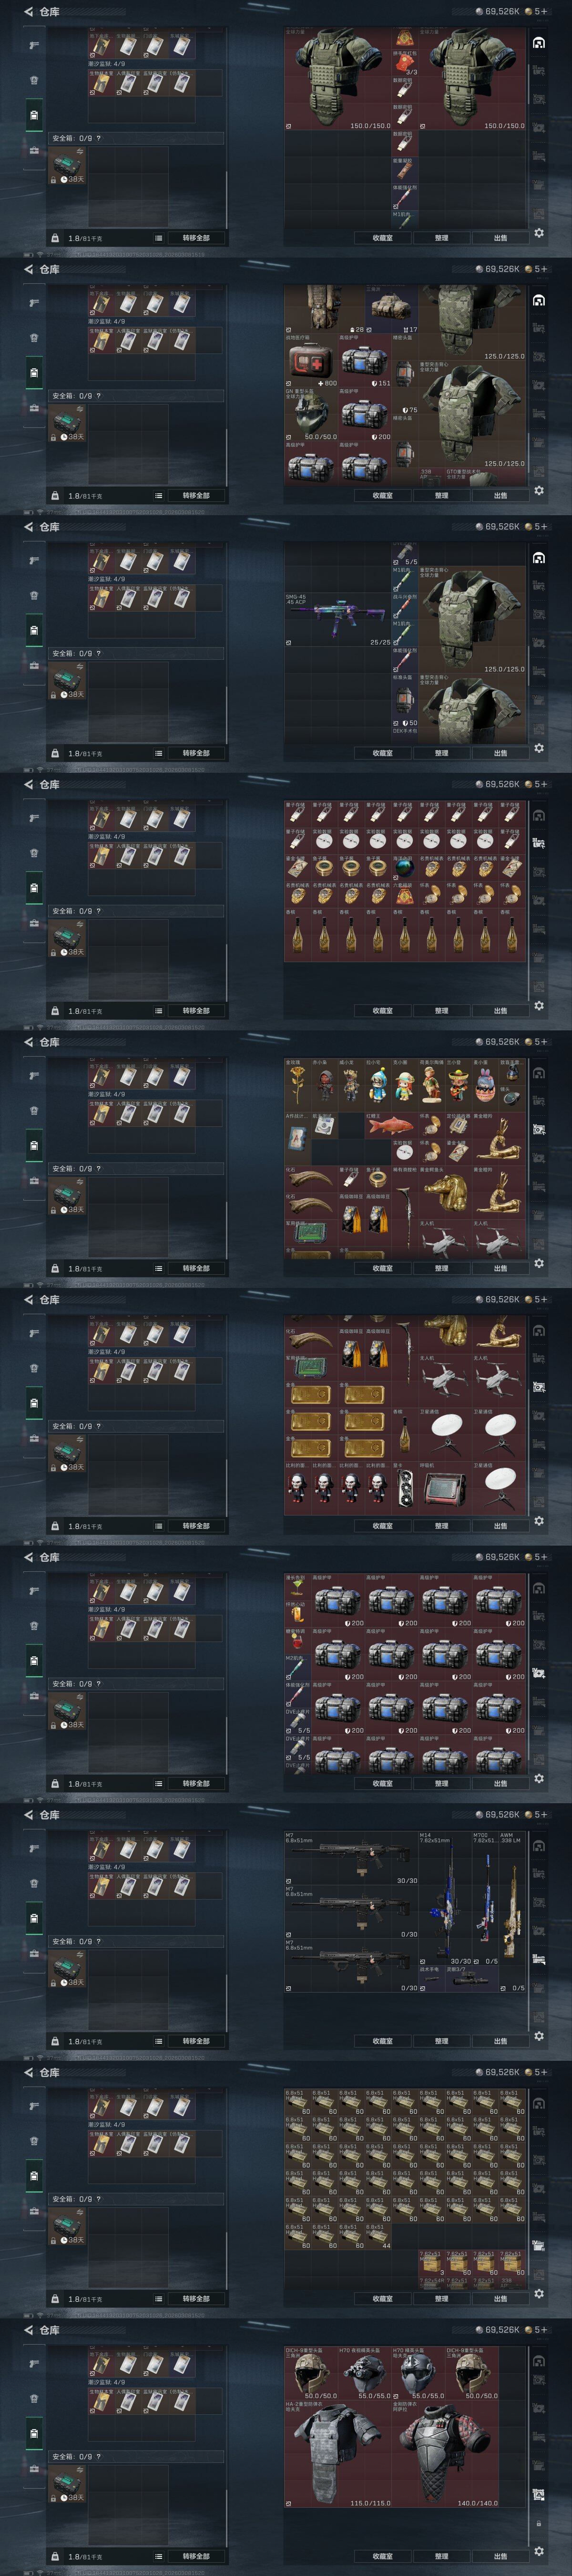The height and width of the screenshot is (2576, 572).
Task: Click 整理 under the 6.8x51 ammo stacks
Action: click(441, 2298)
